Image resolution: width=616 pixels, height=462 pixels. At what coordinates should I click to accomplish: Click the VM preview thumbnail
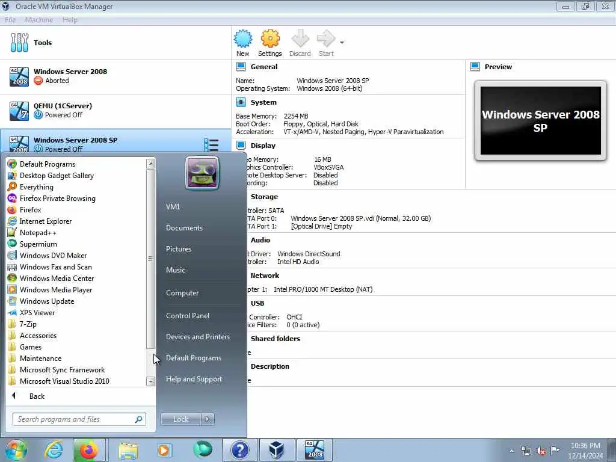pos(541,120)
